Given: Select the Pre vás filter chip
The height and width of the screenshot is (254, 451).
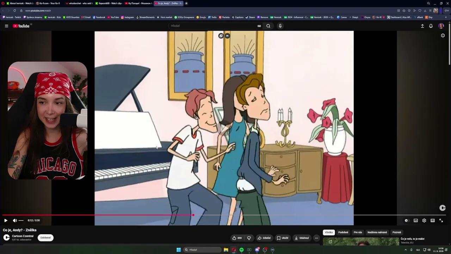Looking at the screenshot, I should pos(358,232).
